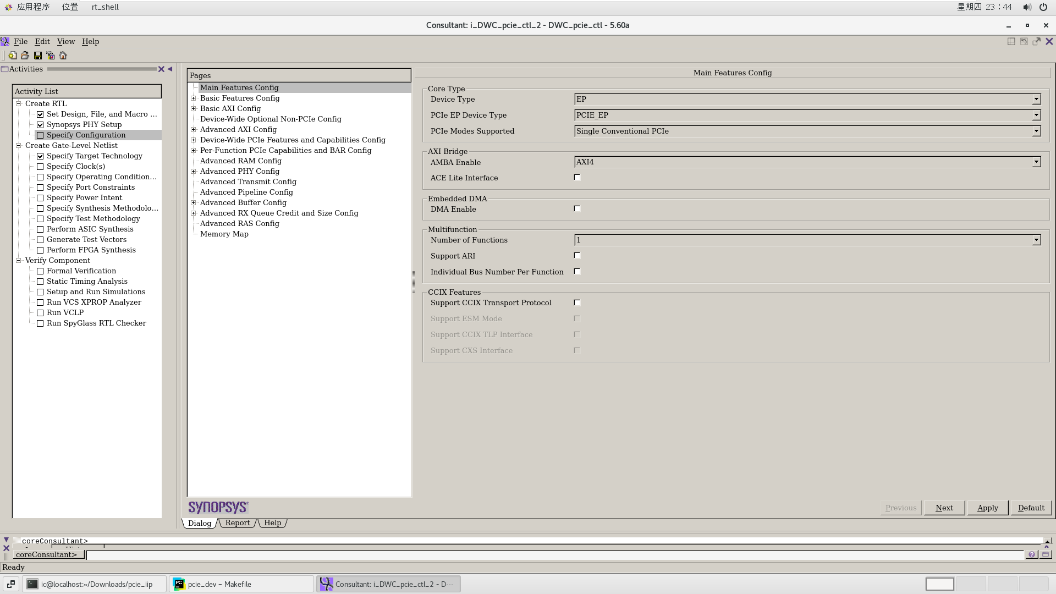Open the PCIe Modes Supported dropdown
Image resolution: width=1056 pixels, height=594 pixels.
click(x=1036, y=131)
